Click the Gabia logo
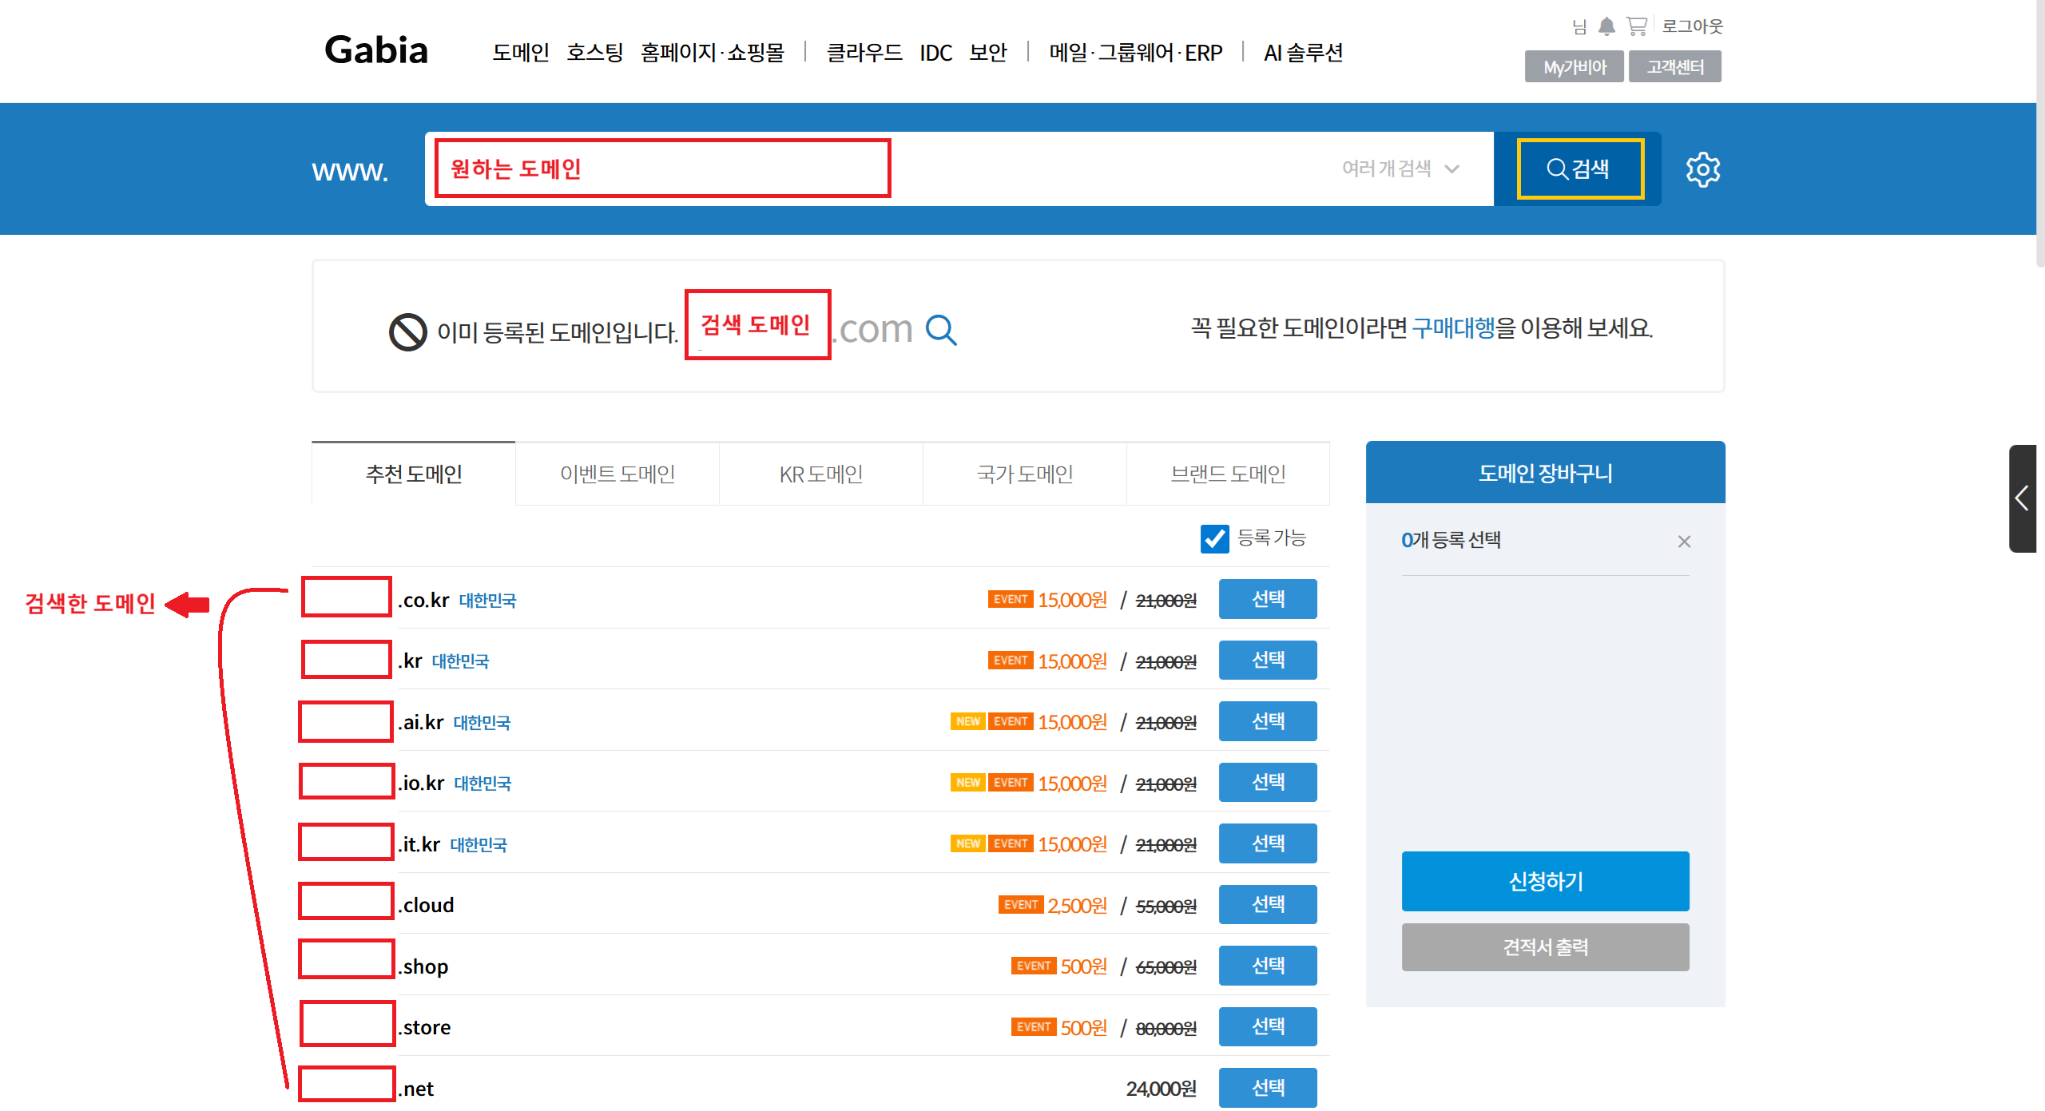Image resolution: width=2045 pixels, height=1111 pixels. pos(376,50)
